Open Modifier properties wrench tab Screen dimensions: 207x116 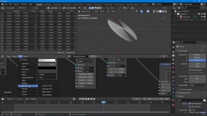tap(173, 81)
